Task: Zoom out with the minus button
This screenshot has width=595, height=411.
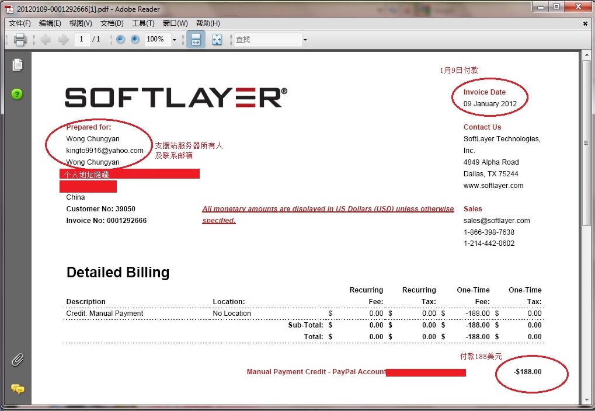Action: pos(120,39)
